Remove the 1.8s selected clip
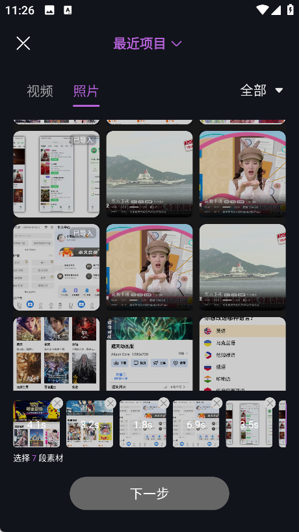Viewport: 299px width, 532px height. coord(164,403)
